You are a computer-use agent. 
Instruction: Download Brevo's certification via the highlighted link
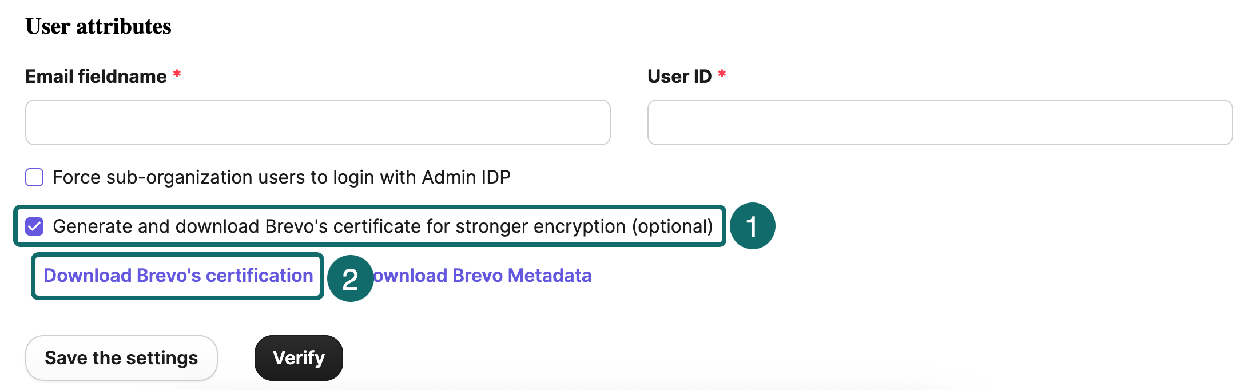click(x=177, y=276)
